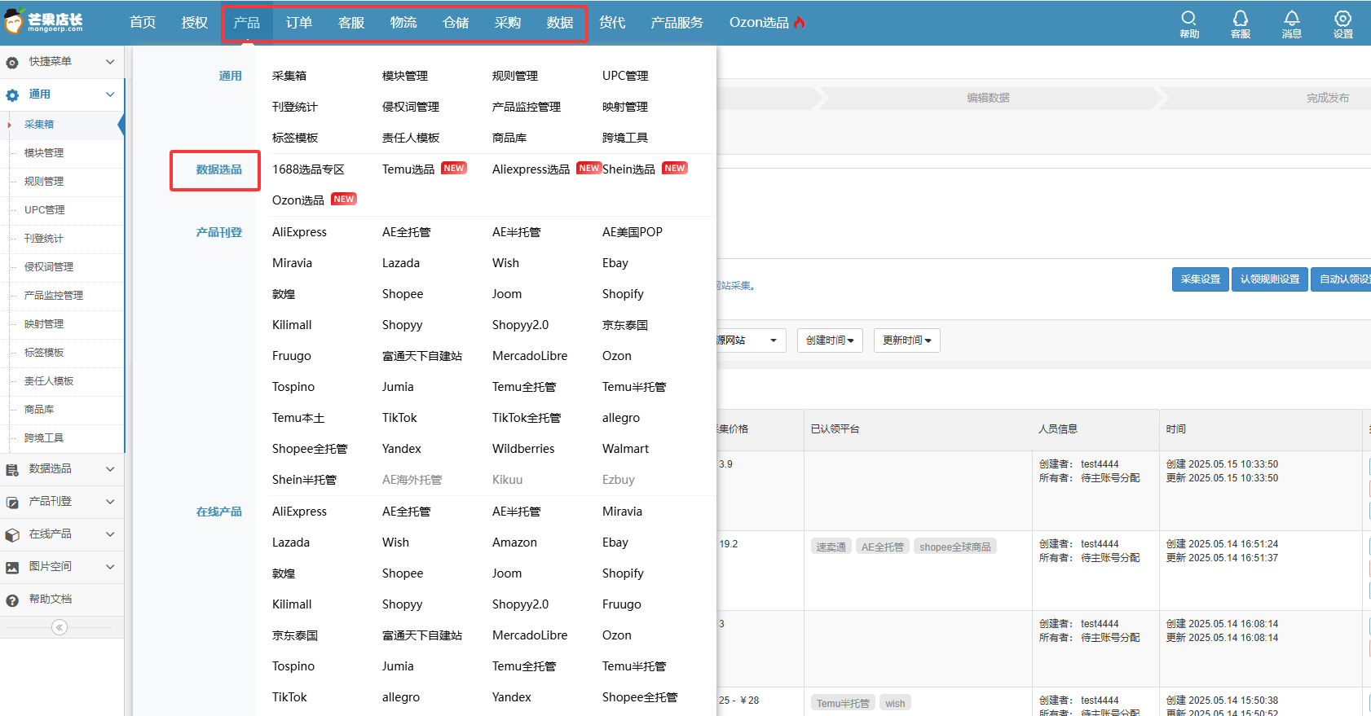Click the 芒果店长 logo

pyautogui.click(x=43, y=22)
